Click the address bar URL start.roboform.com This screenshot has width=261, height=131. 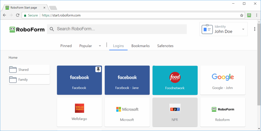[x=61, y=15]
